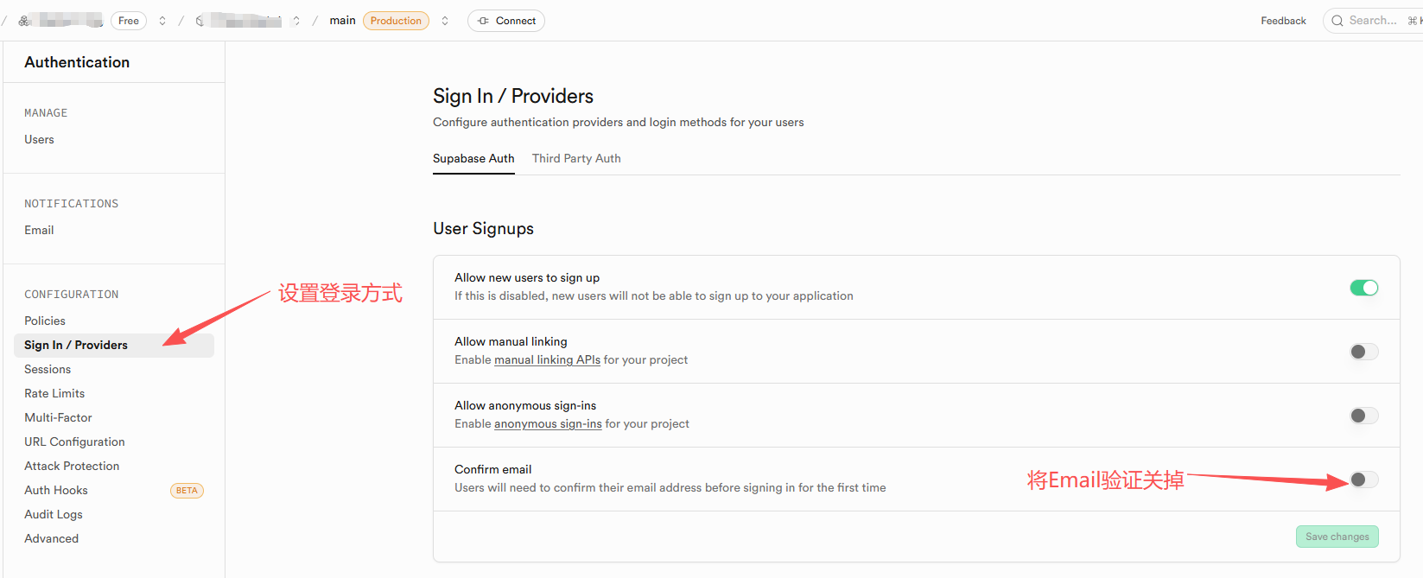Open URL Configuration in the sidebar

[x=74, y=441]
